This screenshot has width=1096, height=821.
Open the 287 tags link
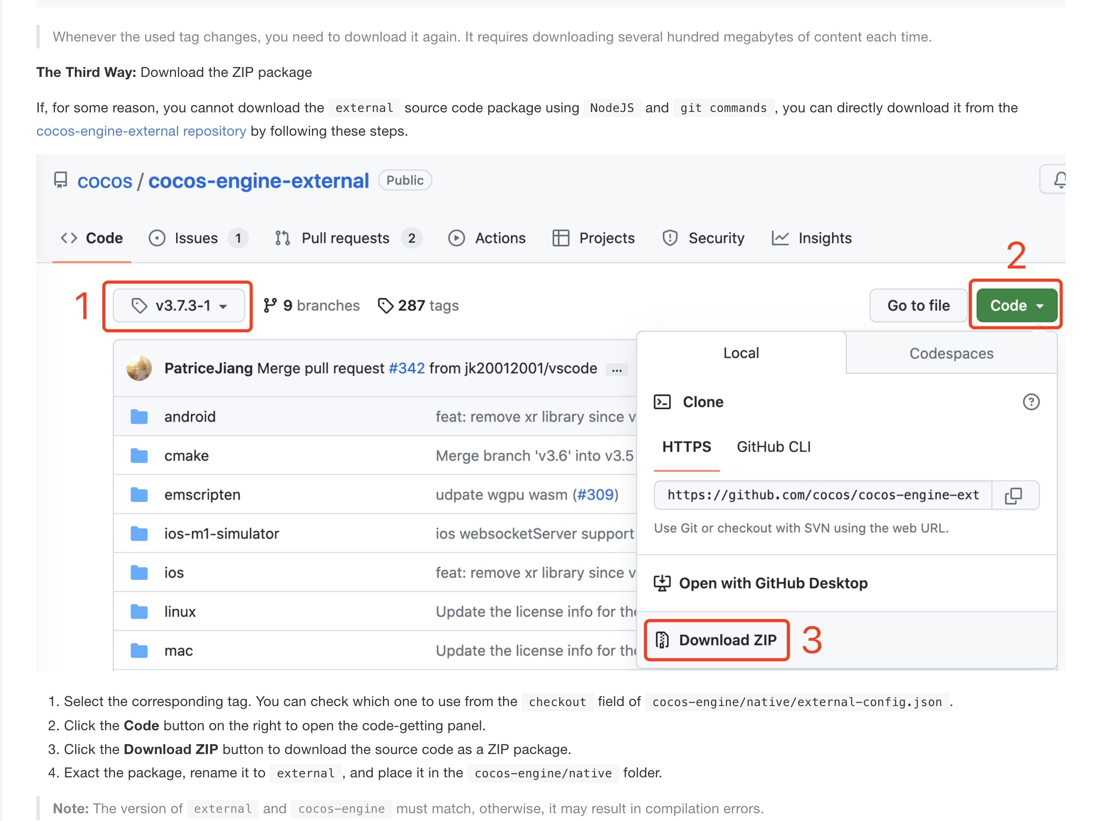pos(419,306)
